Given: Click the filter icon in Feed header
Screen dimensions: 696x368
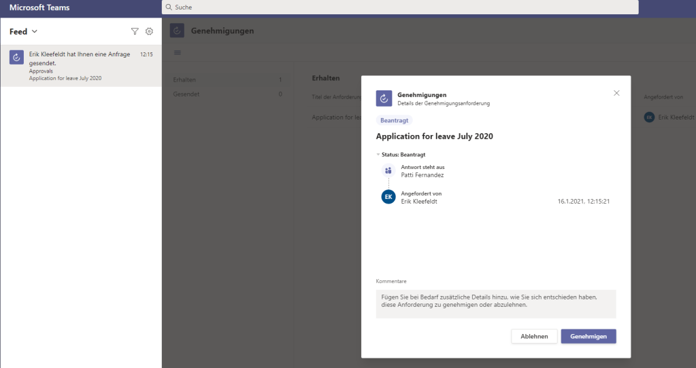Looking at the screenshot, I should [x=135, y=31].
